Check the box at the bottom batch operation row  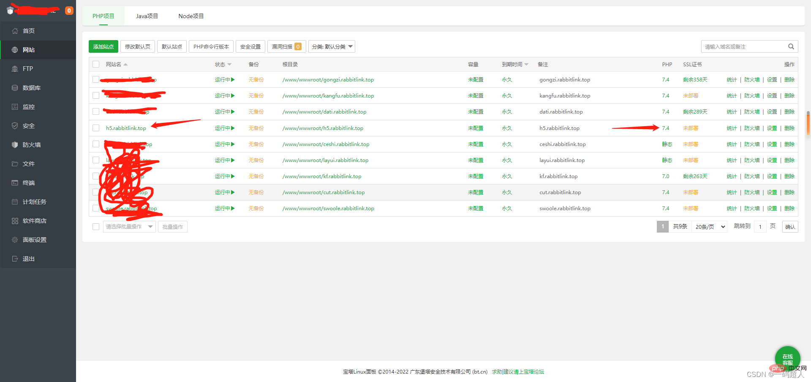tap(96, 227)
